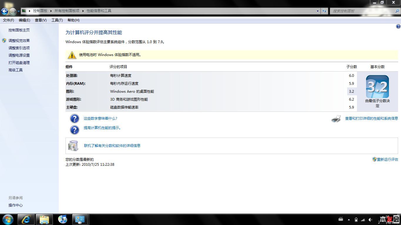Open 高级工具 link
This screenshot has width=401, height=225.
(x=16, y=70)
